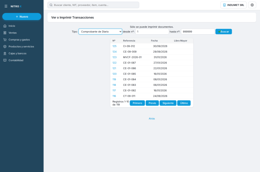The width and height of the screenshot is (260, 172).
Task: Click reference CE-09-009
Action: 130,52
